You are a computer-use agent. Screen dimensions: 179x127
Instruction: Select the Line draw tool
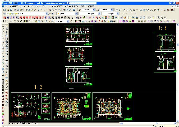tap(3, 30)
